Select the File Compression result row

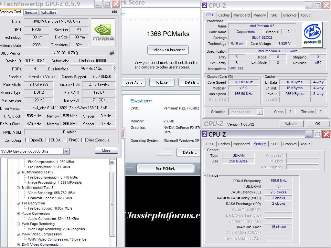[51, 162]
